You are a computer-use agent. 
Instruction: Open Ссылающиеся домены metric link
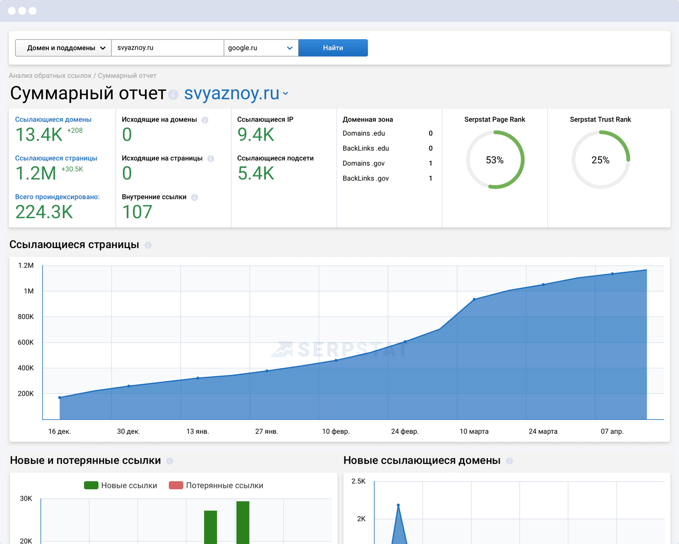pyautogui.click(x=53, y=120)
